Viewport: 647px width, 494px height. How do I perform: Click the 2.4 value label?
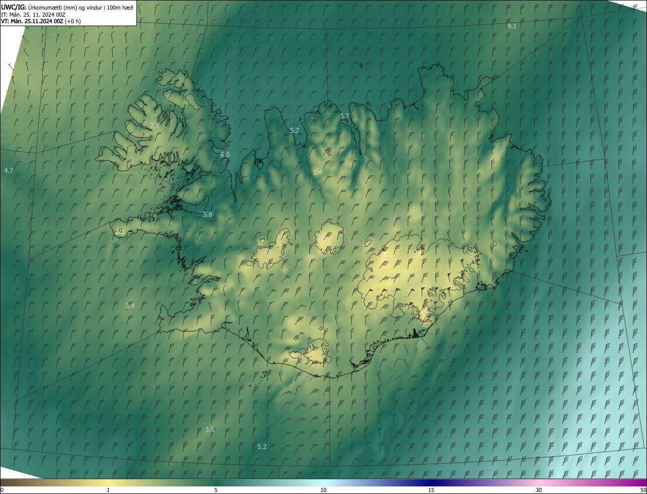tap(317, 173)
